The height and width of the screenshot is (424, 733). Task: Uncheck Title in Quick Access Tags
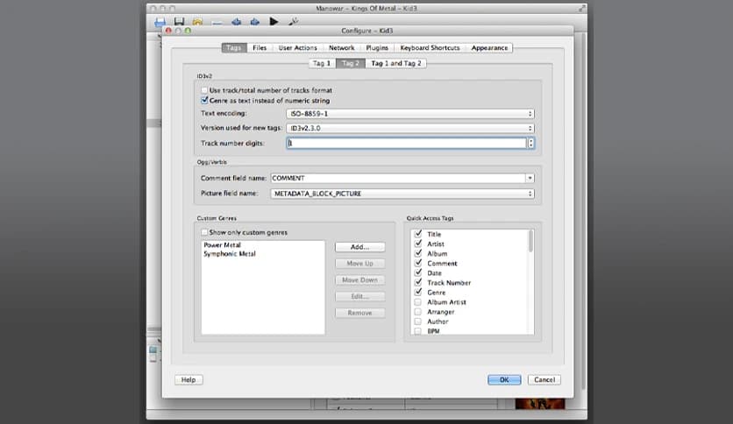click(418, 234)
